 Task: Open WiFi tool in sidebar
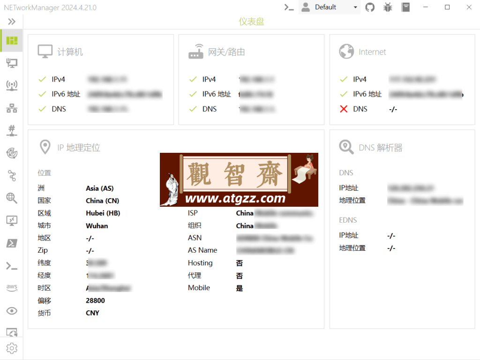12,85
